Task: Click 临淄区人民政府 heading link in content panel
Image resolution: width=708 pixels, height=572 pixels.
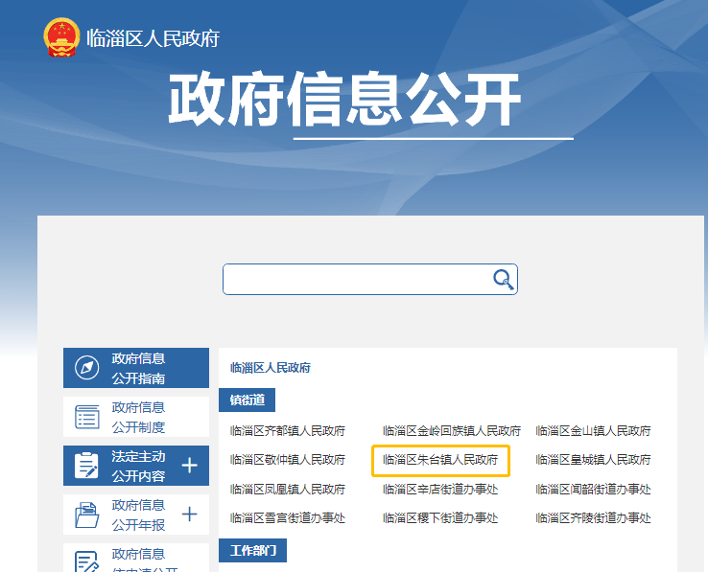Action: click(x=271, y=367)
